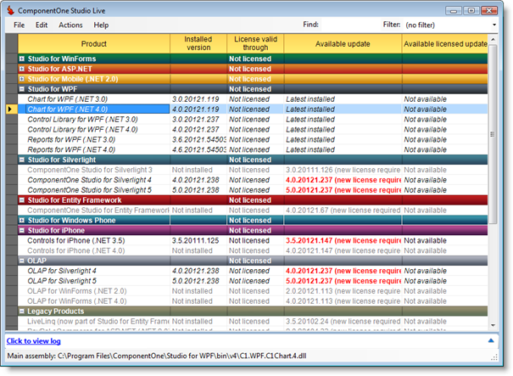The width and height of the screenshot is (513, 376).
Task: Collapse the Studio for WPF group
Action: [x=23, y=89]
